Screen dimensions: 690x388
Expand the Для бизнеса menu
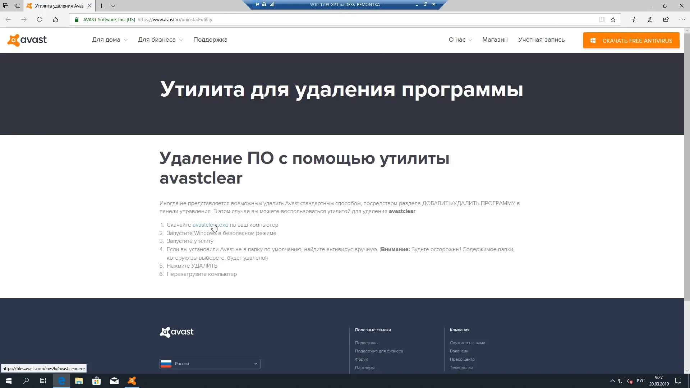pos(160,40)
